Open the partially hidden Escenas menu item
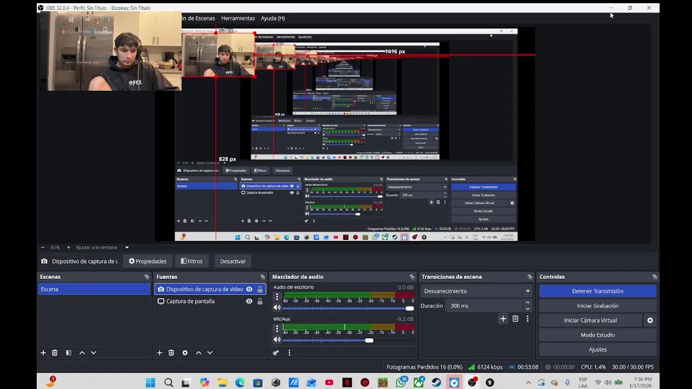 pyautogui.click(x=198, y=18)
